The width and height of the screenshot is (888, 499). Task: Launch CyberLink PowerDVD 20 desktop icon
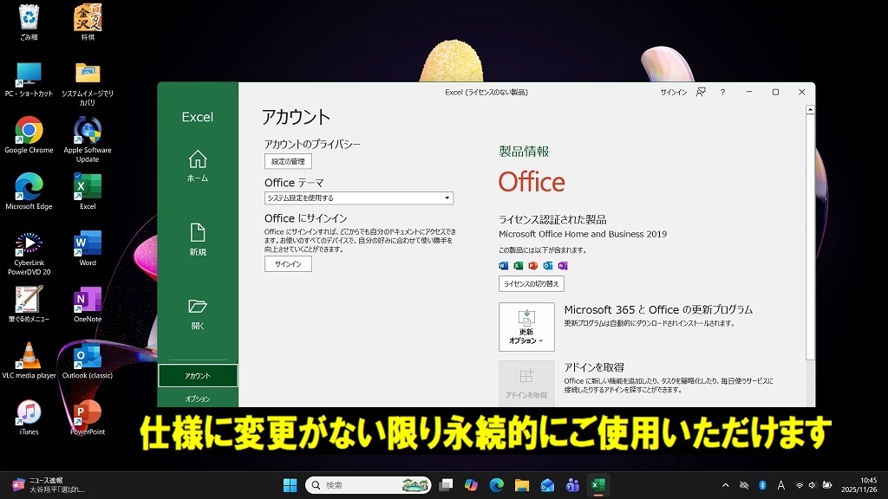29,253
